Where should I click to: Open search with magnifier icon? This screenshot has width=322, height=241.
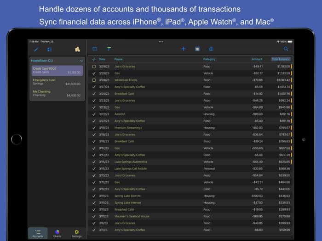[286, 49]
